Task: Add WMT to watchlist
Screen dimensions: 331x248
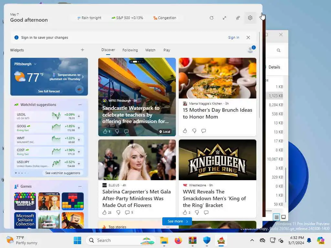Action: coord(79,140)
